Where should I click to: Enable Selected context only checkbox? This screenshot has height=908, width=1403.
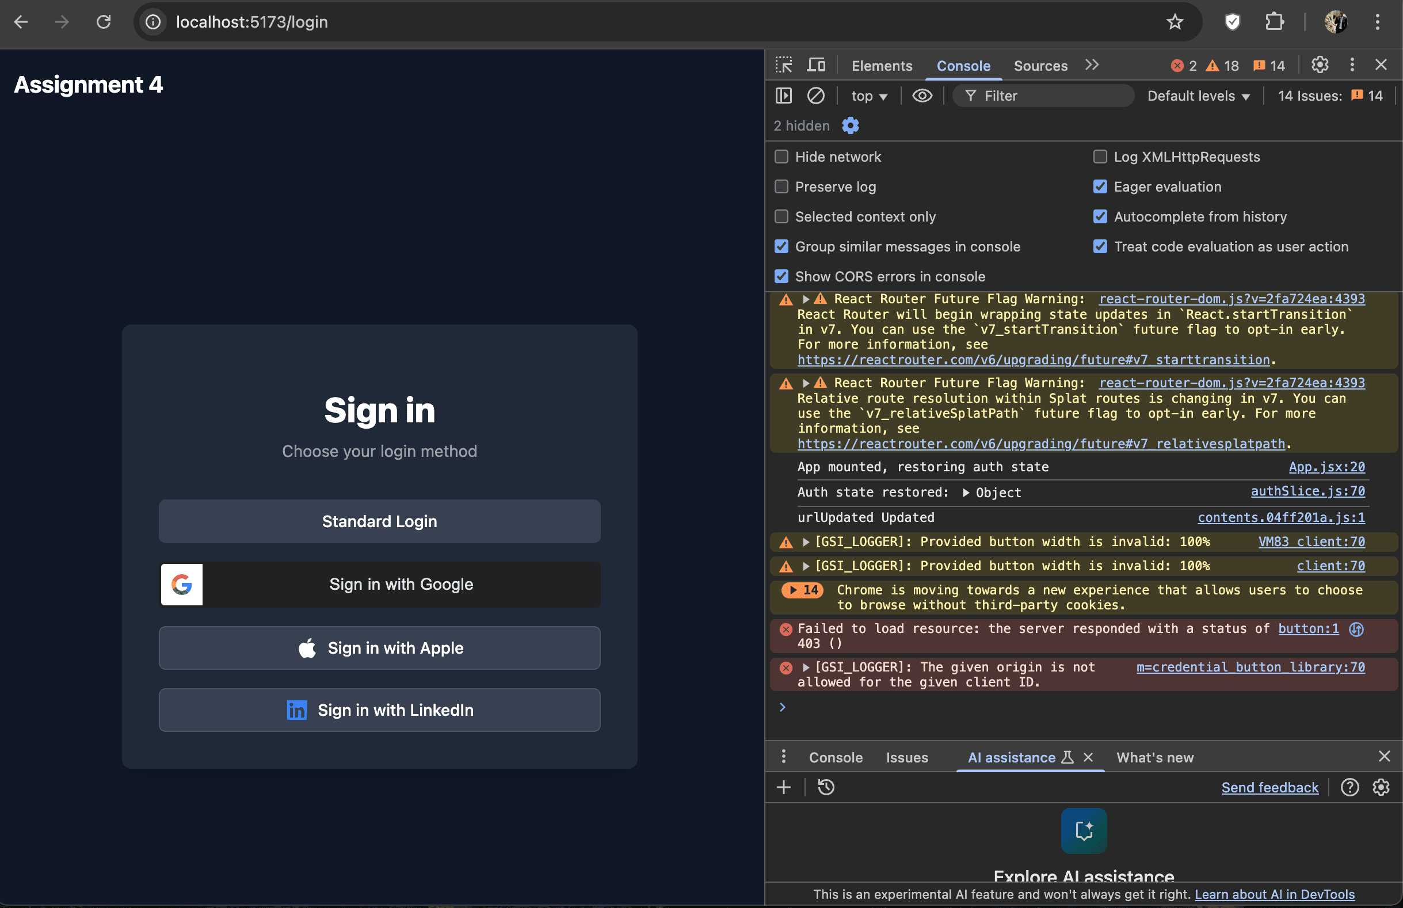(781, 217)
